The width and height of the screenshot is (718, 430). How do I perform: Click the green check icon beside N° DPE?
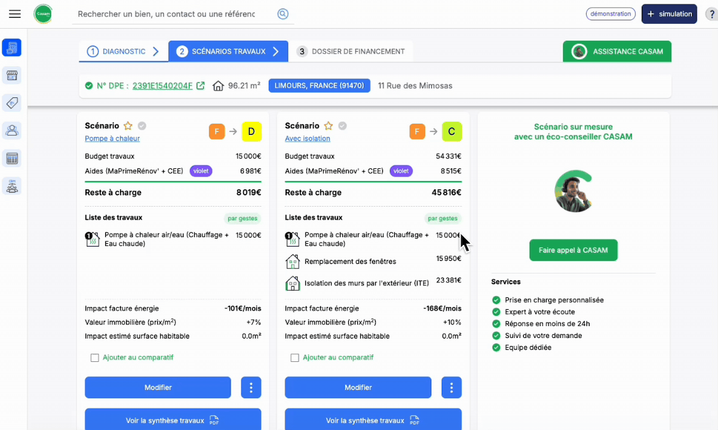tap(89, 85)
